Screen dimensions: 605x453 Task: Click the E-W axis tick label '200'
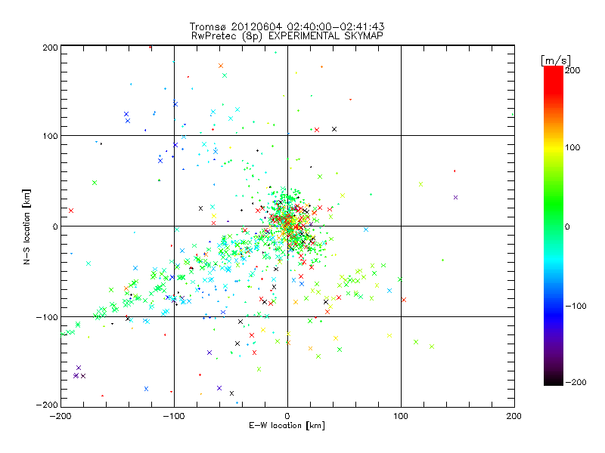click(514, 416)
